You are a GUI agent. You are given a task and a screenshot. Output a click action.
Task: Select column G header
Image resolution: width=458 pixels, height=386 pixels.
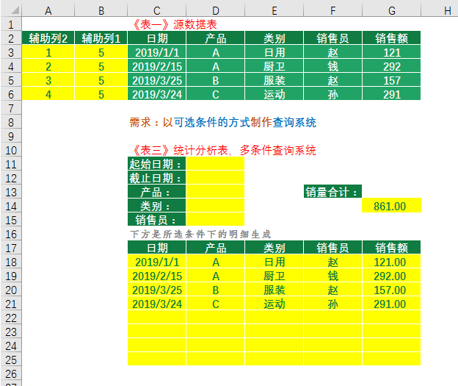392,11
